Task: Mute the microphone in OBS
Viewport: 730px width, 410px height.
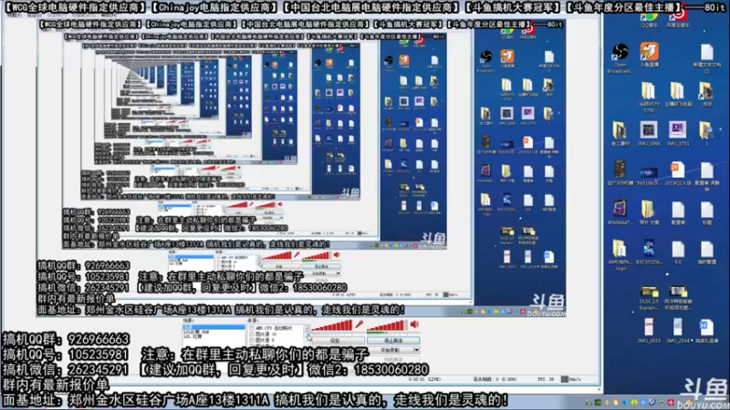Action: [x=360, y=324]
